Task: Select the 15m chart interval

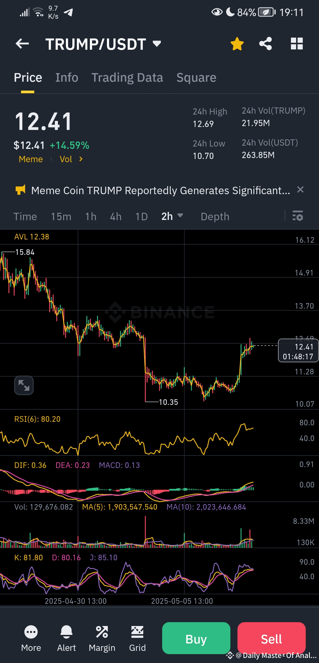Action: click(x=61, y=217)
